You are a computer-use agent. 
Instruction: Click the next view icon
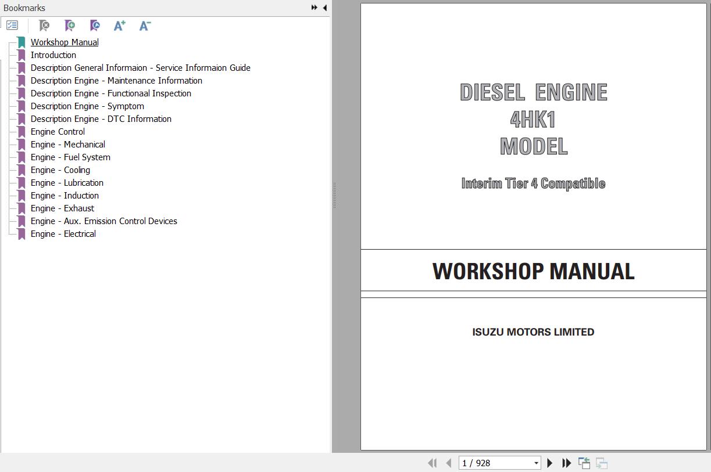point(602,463)
